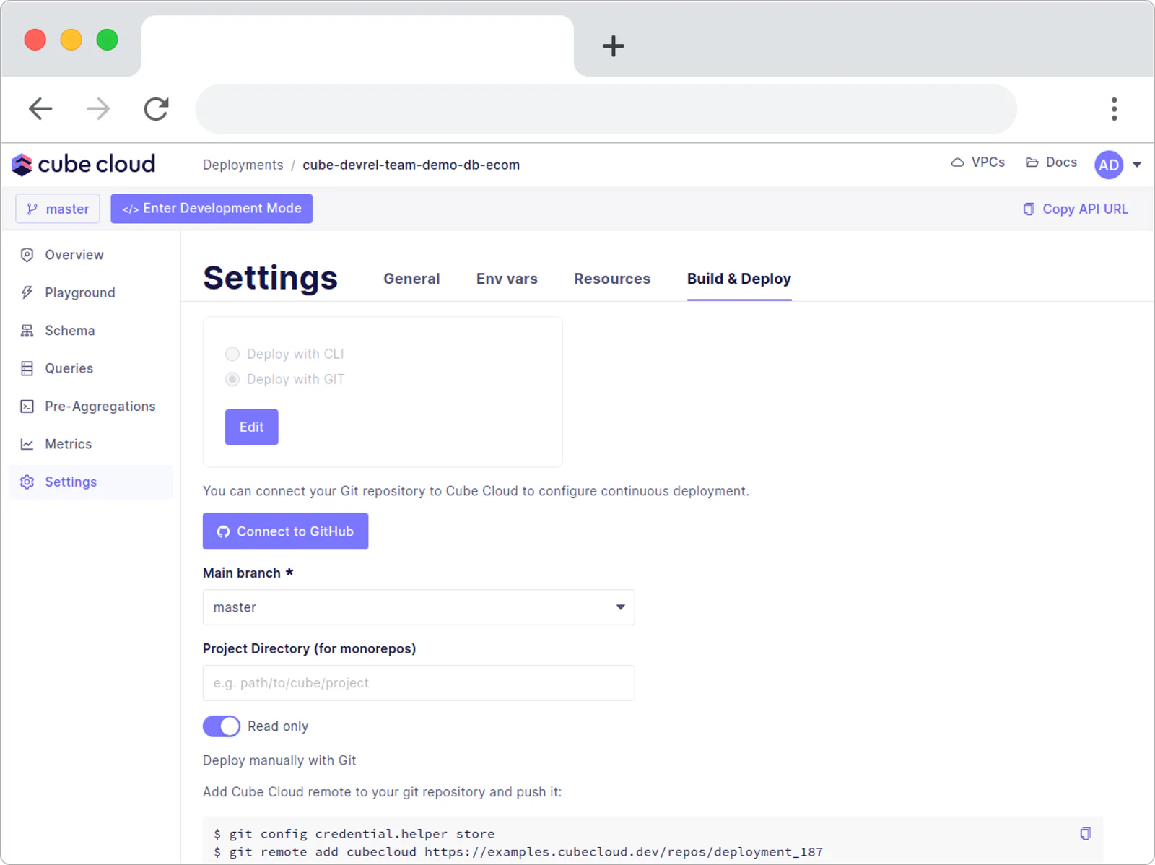The image size is (1155, 865).
Task: Click Connect to GitHub
Action: point(286,531)
